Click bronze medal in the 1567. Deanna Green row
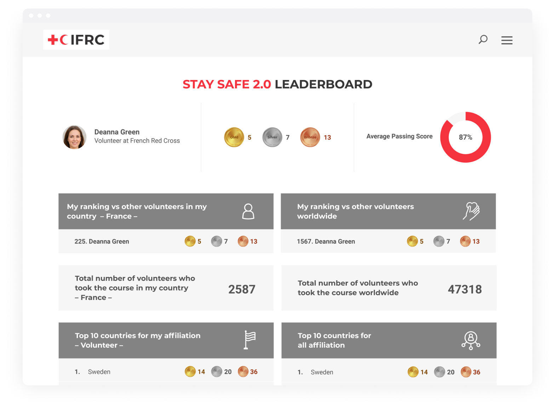Viewport: 555px width, 408px height. coord(465,241)
